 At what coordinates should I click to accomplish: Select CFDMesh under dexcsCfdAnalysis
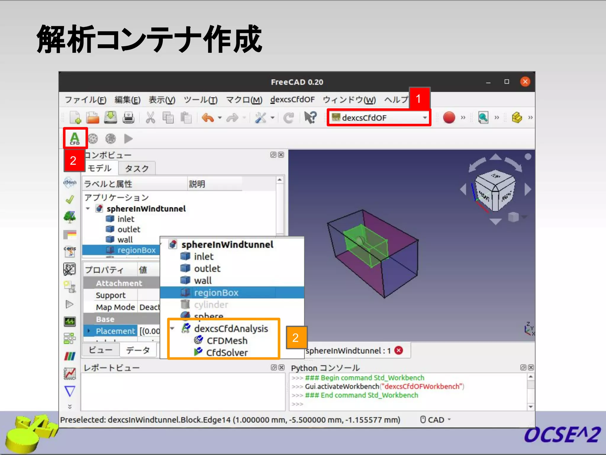tap(227, 341)
